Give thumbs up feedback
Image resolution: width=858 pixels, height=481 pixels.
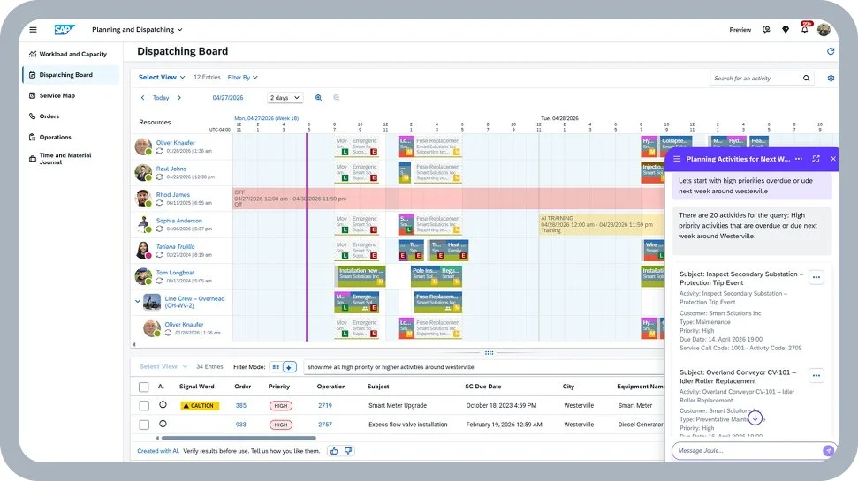(334, 451)
